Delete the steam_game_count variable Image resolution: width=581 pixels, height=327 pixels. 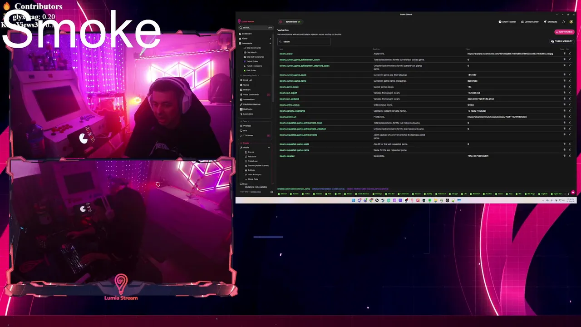click(565, 87)
